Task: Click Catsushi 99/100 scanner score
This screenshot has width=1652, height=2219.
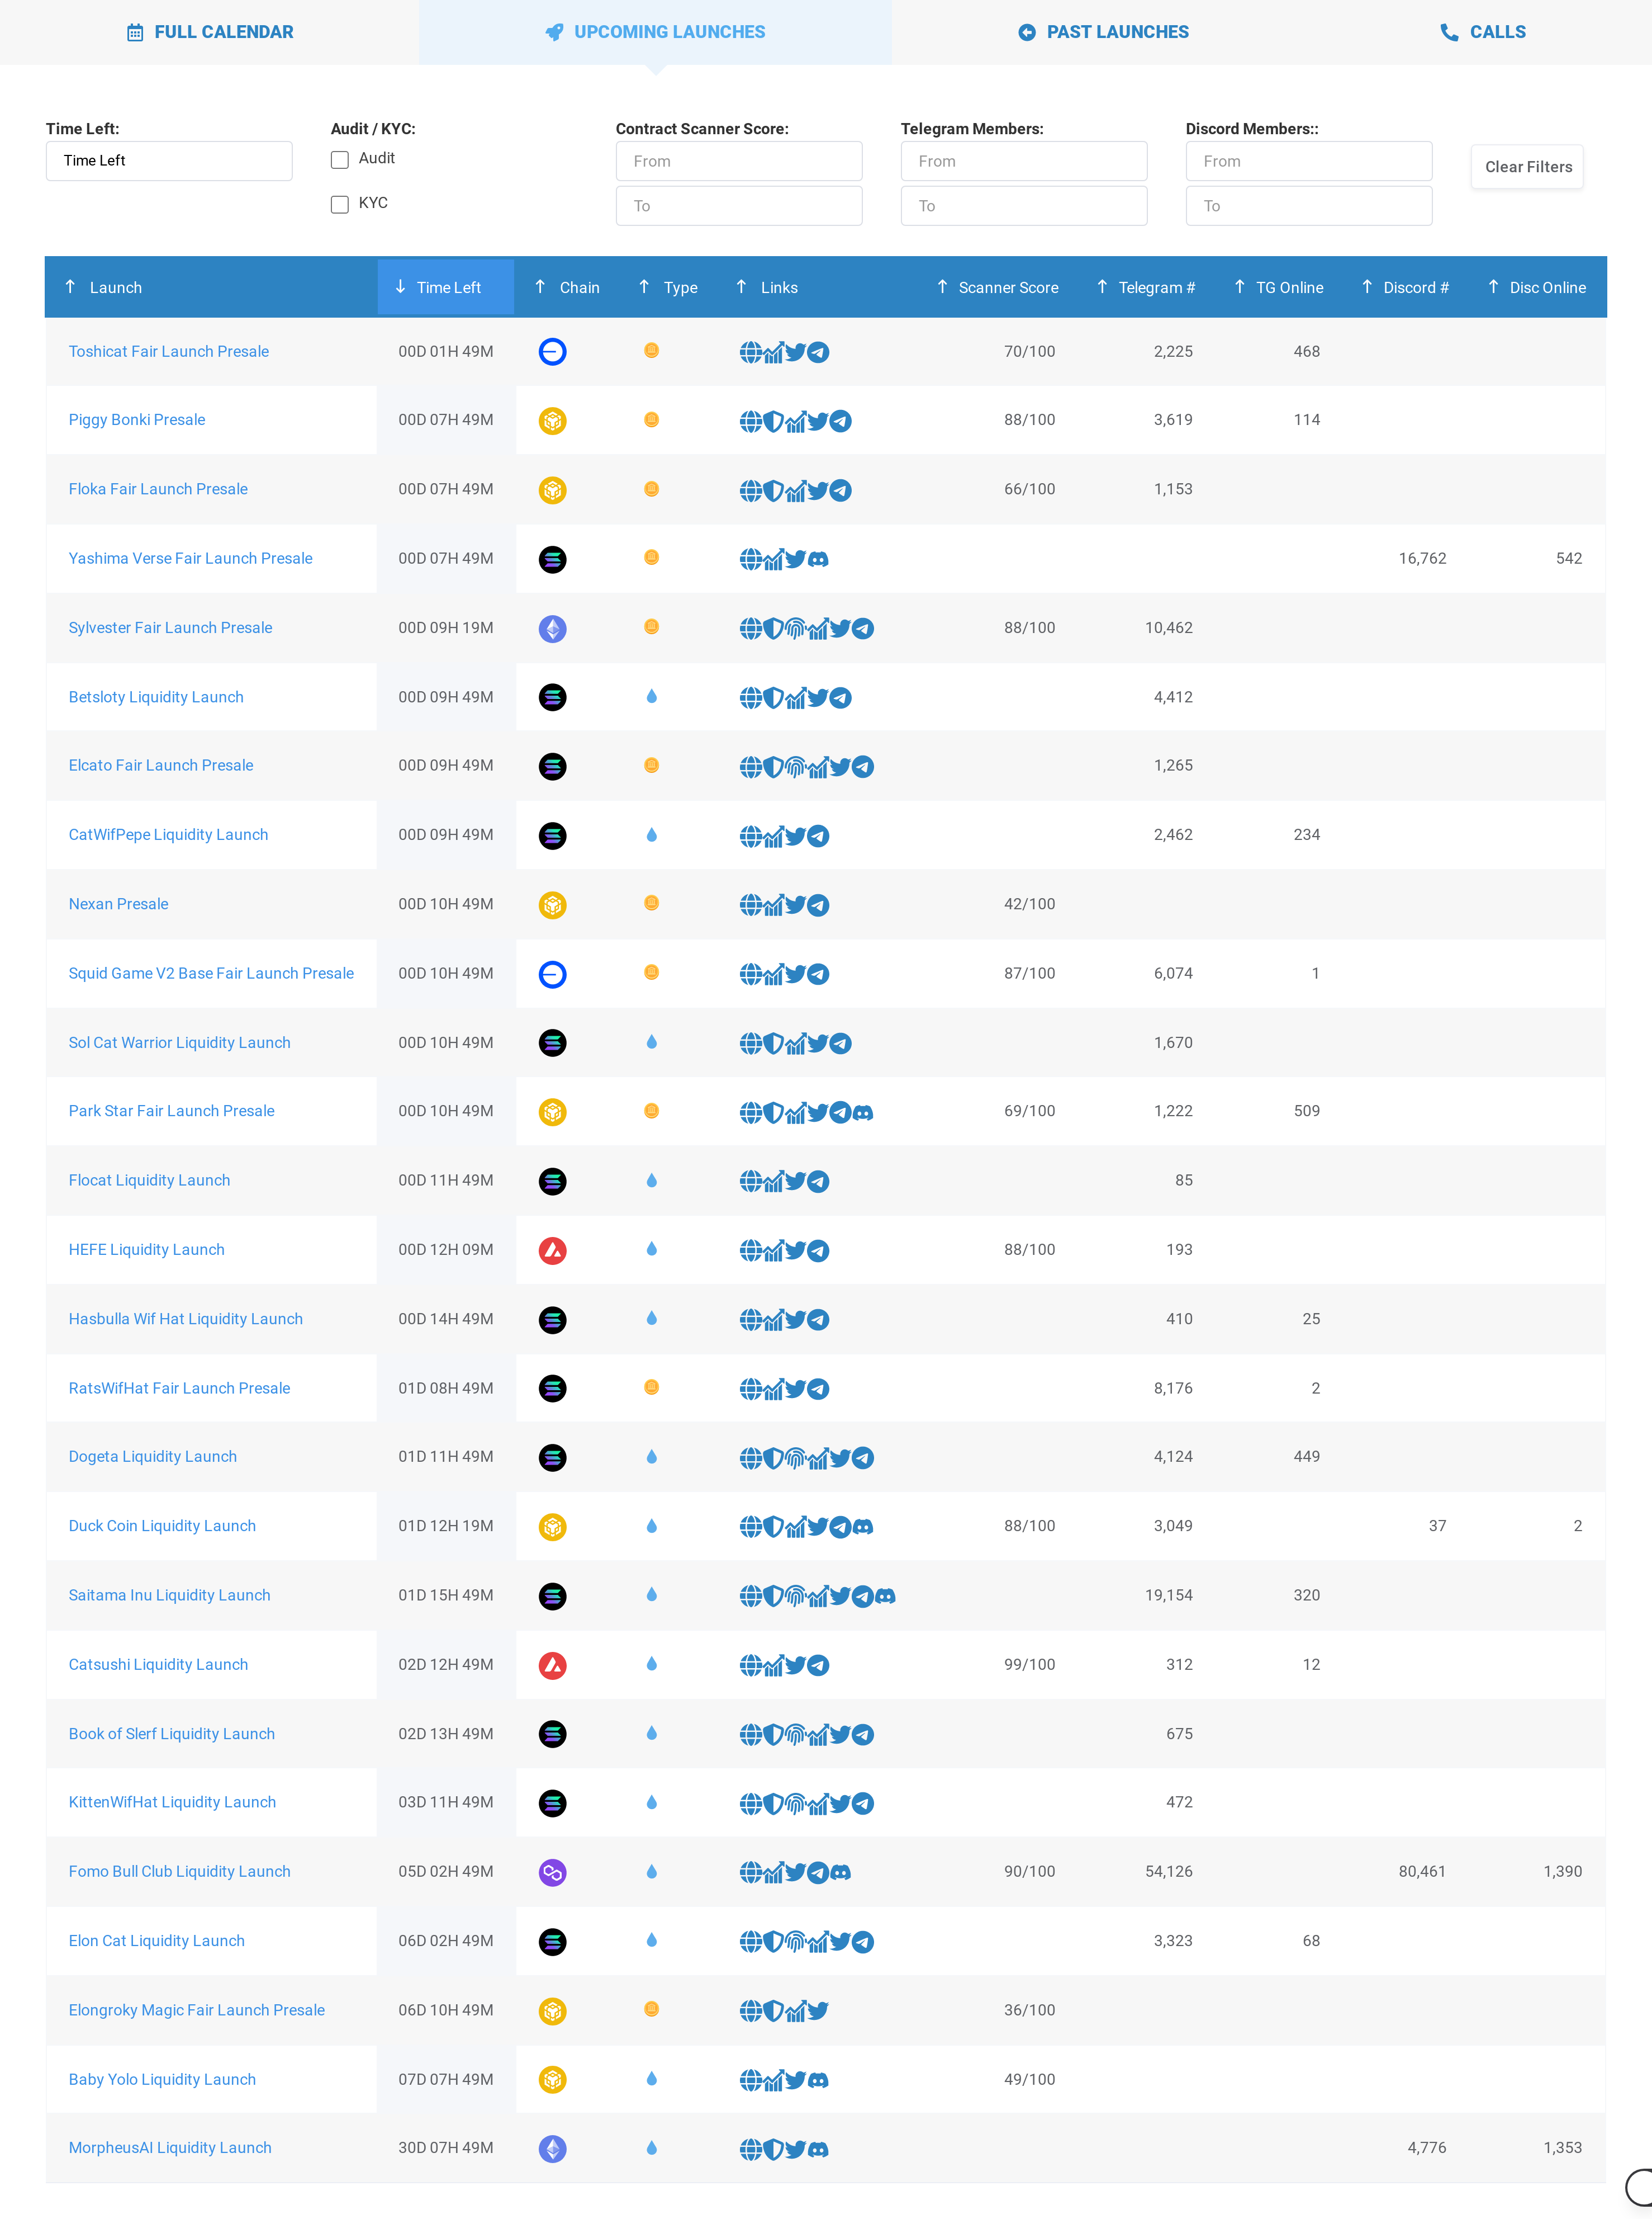Action: 1029,1665
